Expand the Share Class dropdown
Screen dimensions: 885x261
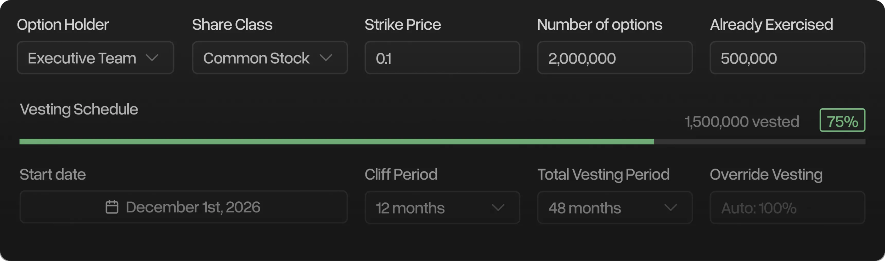270,57
